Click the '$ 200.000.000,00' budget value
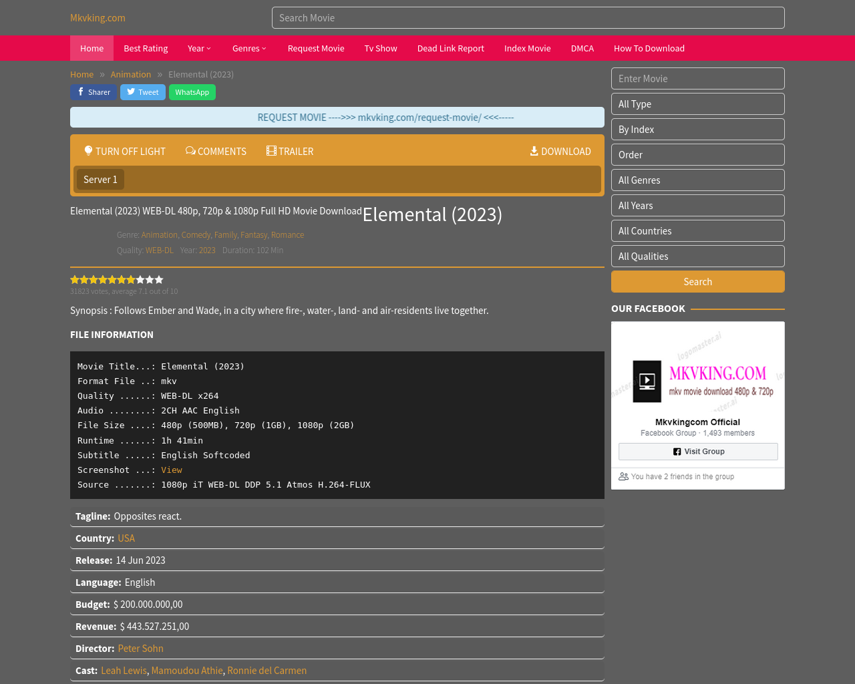The image size is (855, 684). [x=148, y=605]
